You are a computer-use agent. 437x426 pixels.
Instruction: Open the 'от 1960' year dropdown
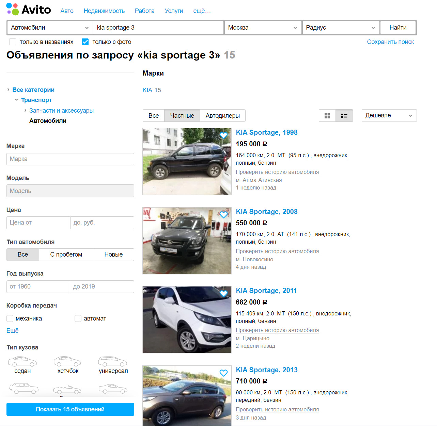pos(38,286)
